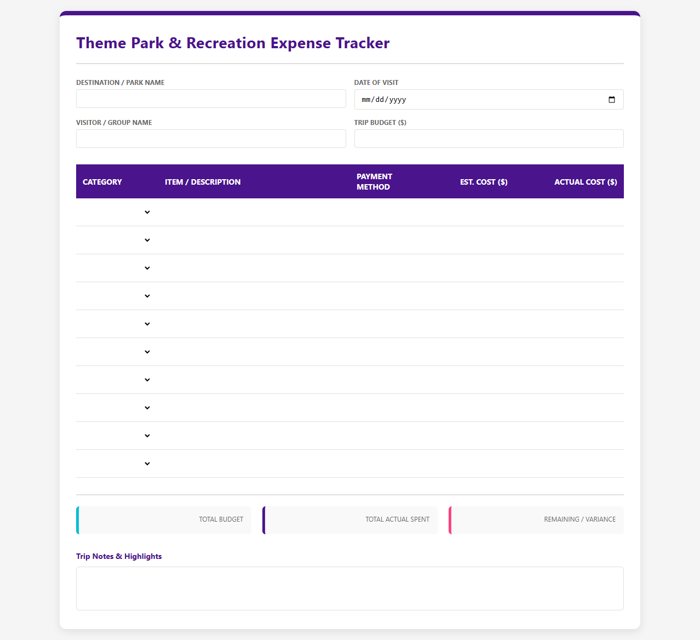This screenshot has height=640, width=700.
Task: Click the Destination / Park Name label
Action: click(x=121, y=83)
